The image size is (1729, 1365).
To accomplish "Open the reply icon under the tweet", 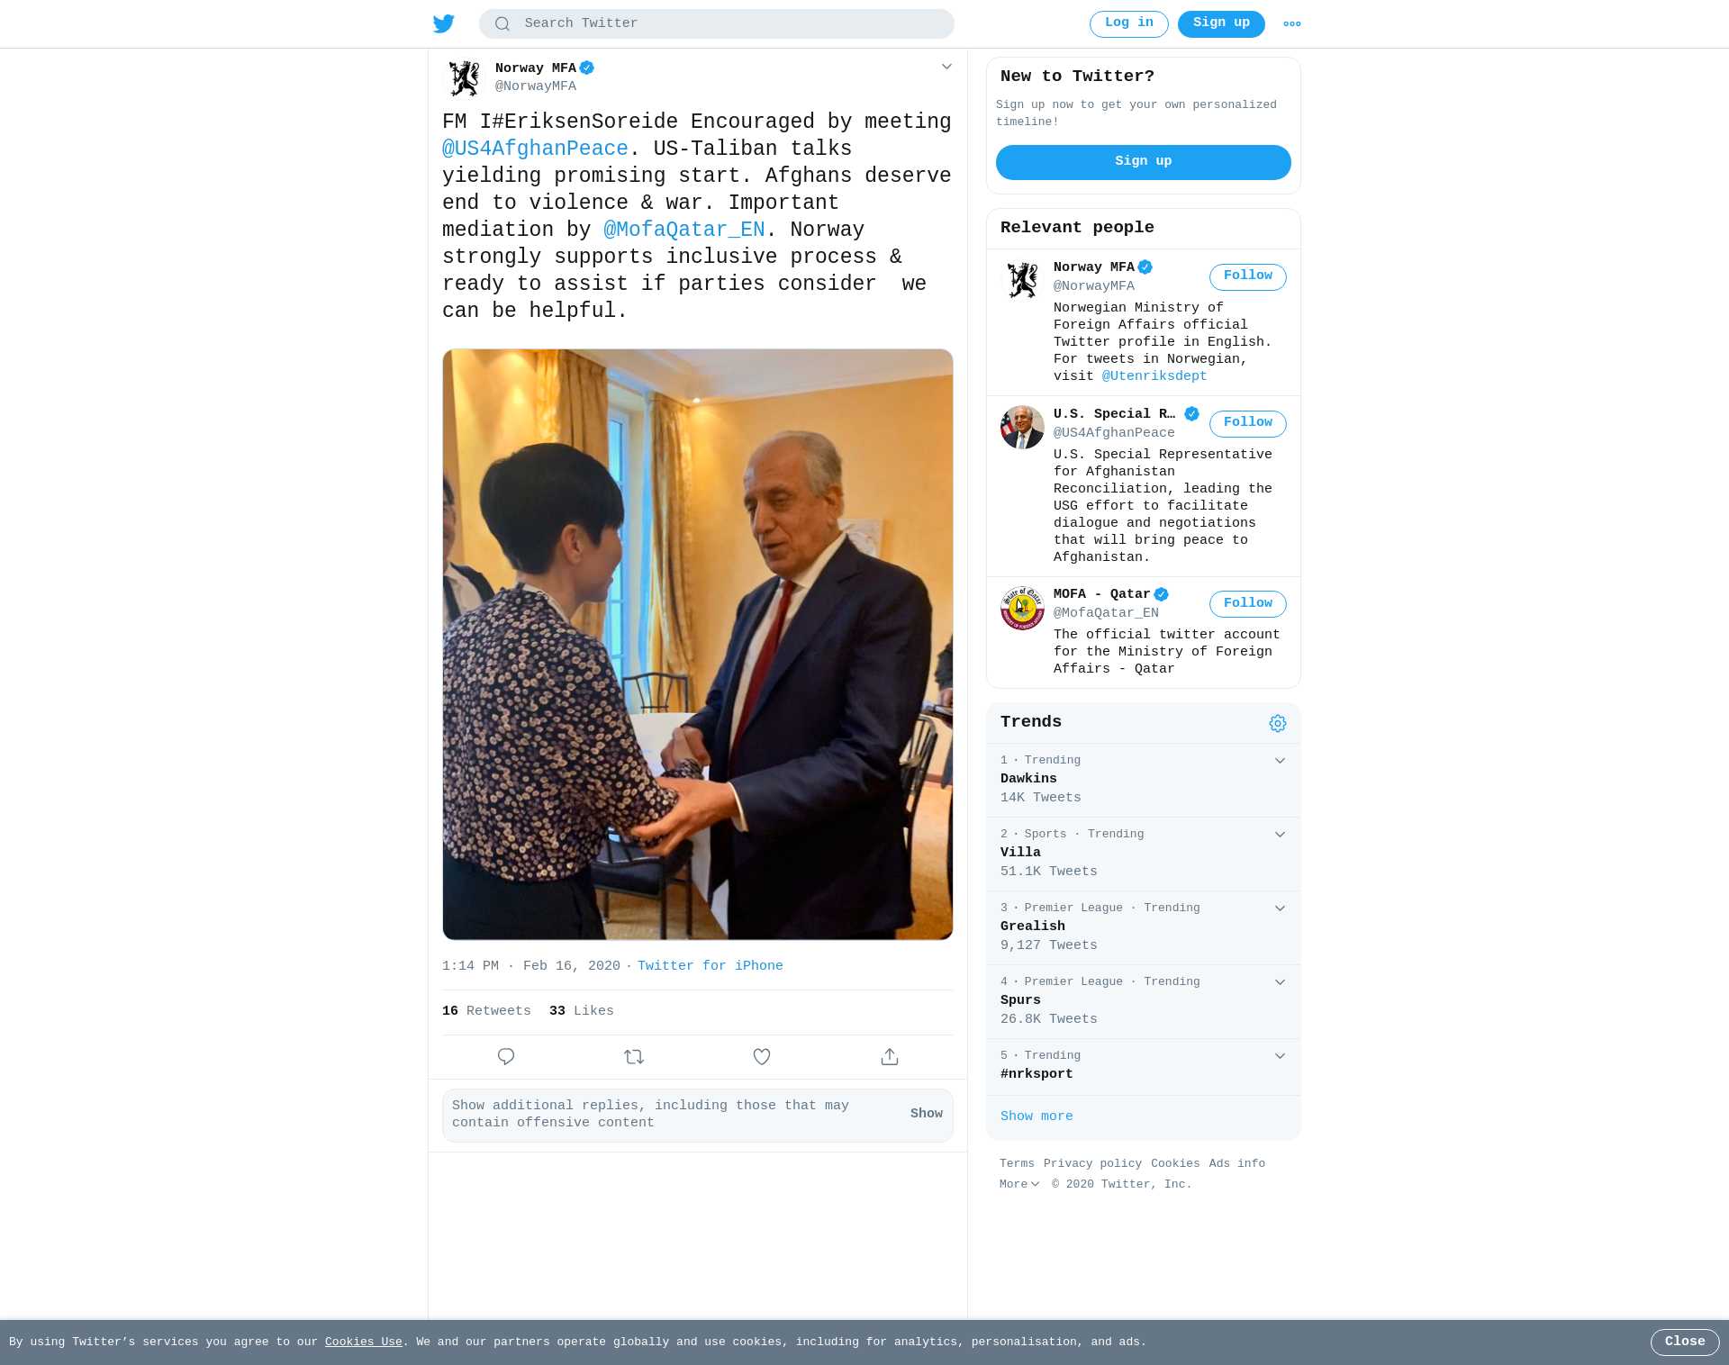I will [x=506, y=1057].
